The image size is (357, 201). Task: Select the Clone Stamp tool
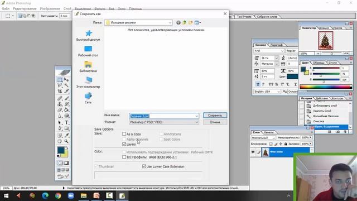click(60, 104)
